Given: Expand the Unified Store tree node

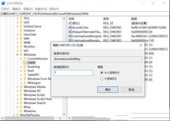Looking at the screenshot, I should click(17, 27).
